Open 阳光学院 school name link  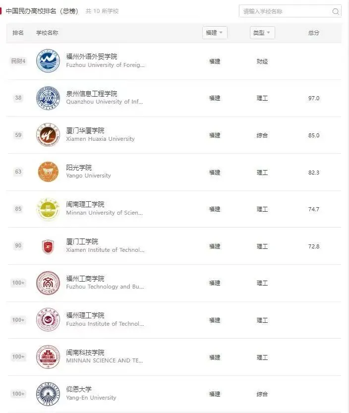(x=79, y=168)
